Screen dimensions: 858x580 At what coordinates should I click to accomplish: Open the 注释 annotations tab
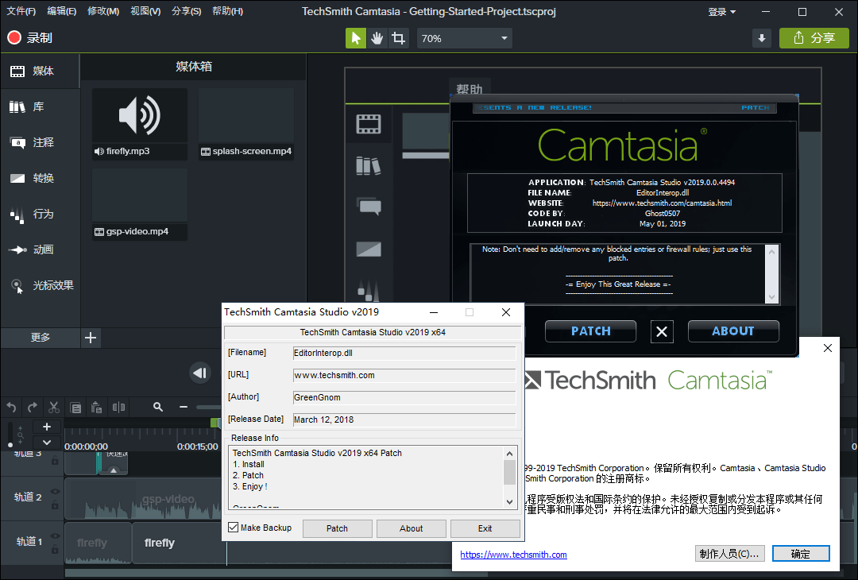pos(40,142)
